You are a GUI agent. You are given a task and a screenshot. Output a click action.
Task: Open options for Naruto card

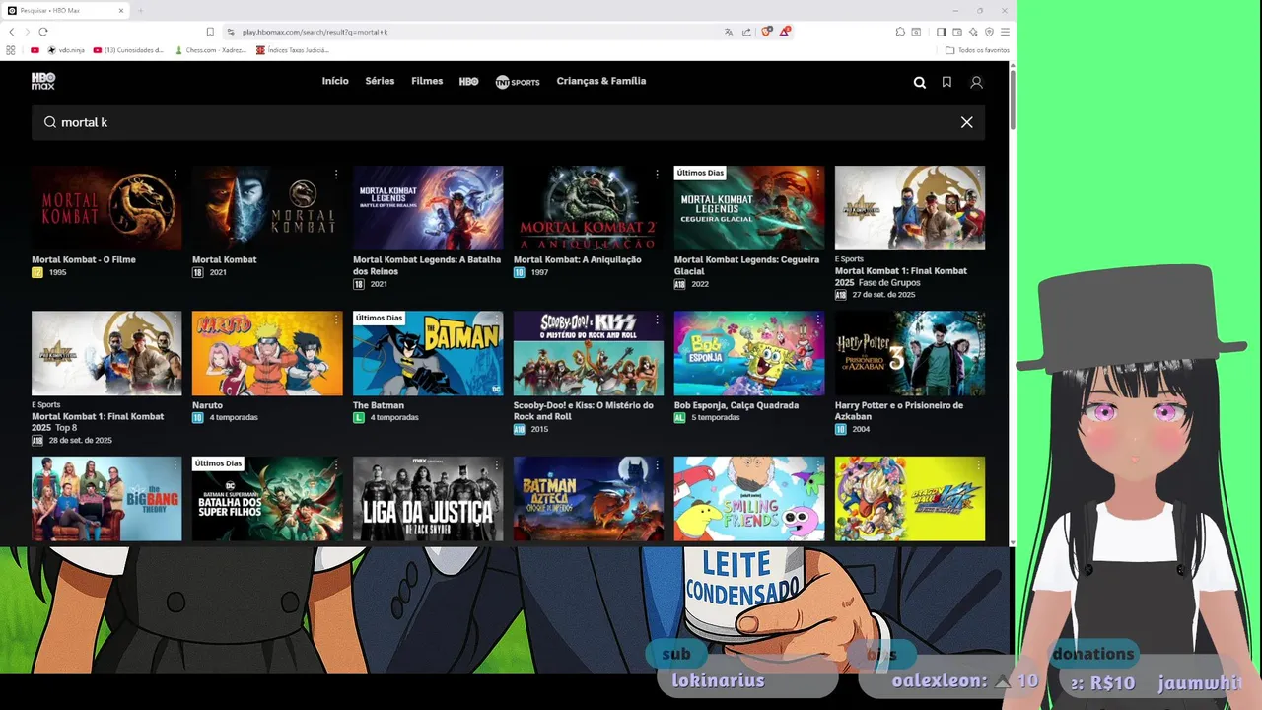pos(336,320)
